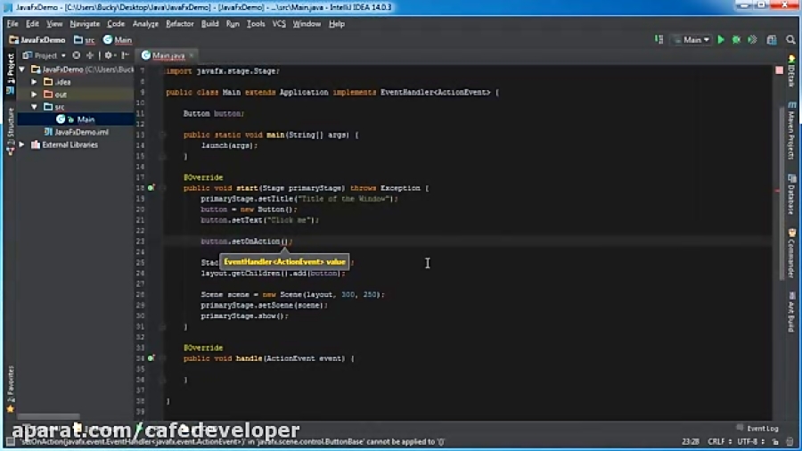The height and width of the screenshot is (451, 802).
Task: Open the Event Log
Action: point(757,429)
